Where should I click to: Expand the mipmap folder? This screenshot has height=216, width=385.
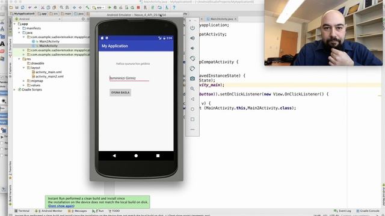click(24, 81)
